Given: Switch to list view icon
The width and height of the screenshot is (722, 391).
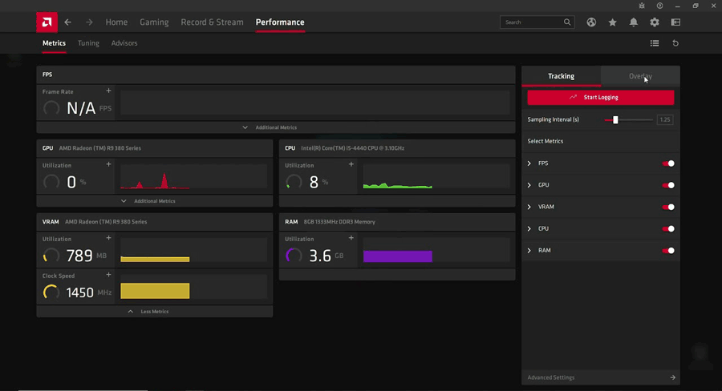Looking at the screenshot, I should click(655, 43).
